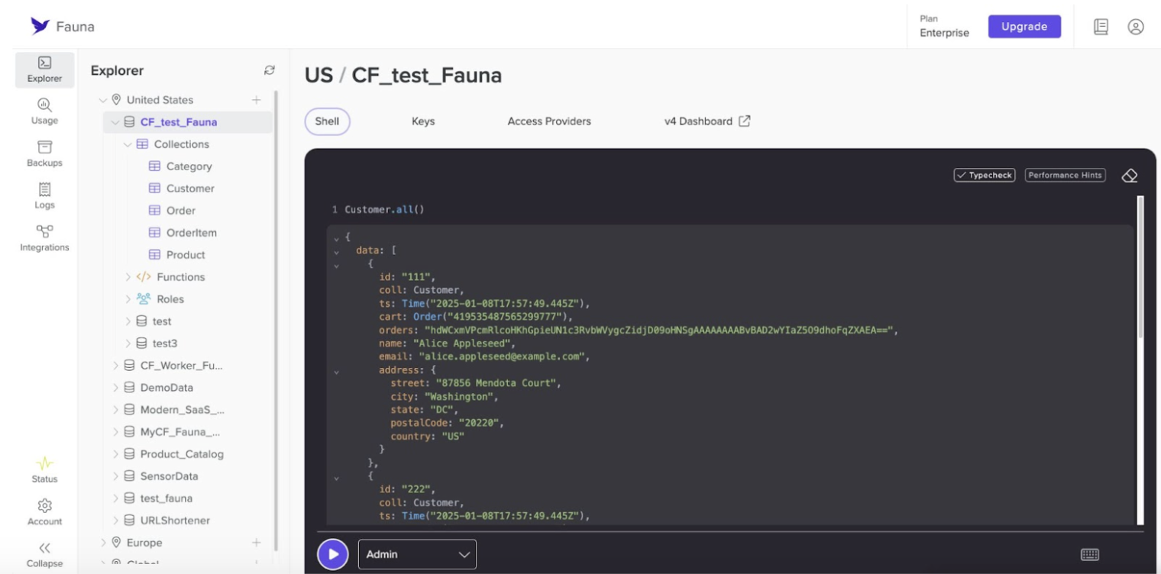Open the keyboard shortcuts icon
This screenshot has height=574, width=1161.
pos(1090,555)
